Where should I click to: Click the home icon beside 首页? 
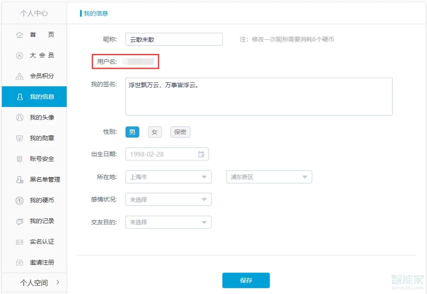click(20, 35)
